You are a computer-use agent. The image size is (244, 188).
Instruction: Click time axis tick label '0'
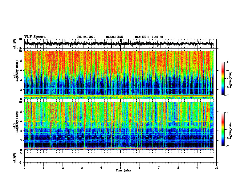(24, 168)
